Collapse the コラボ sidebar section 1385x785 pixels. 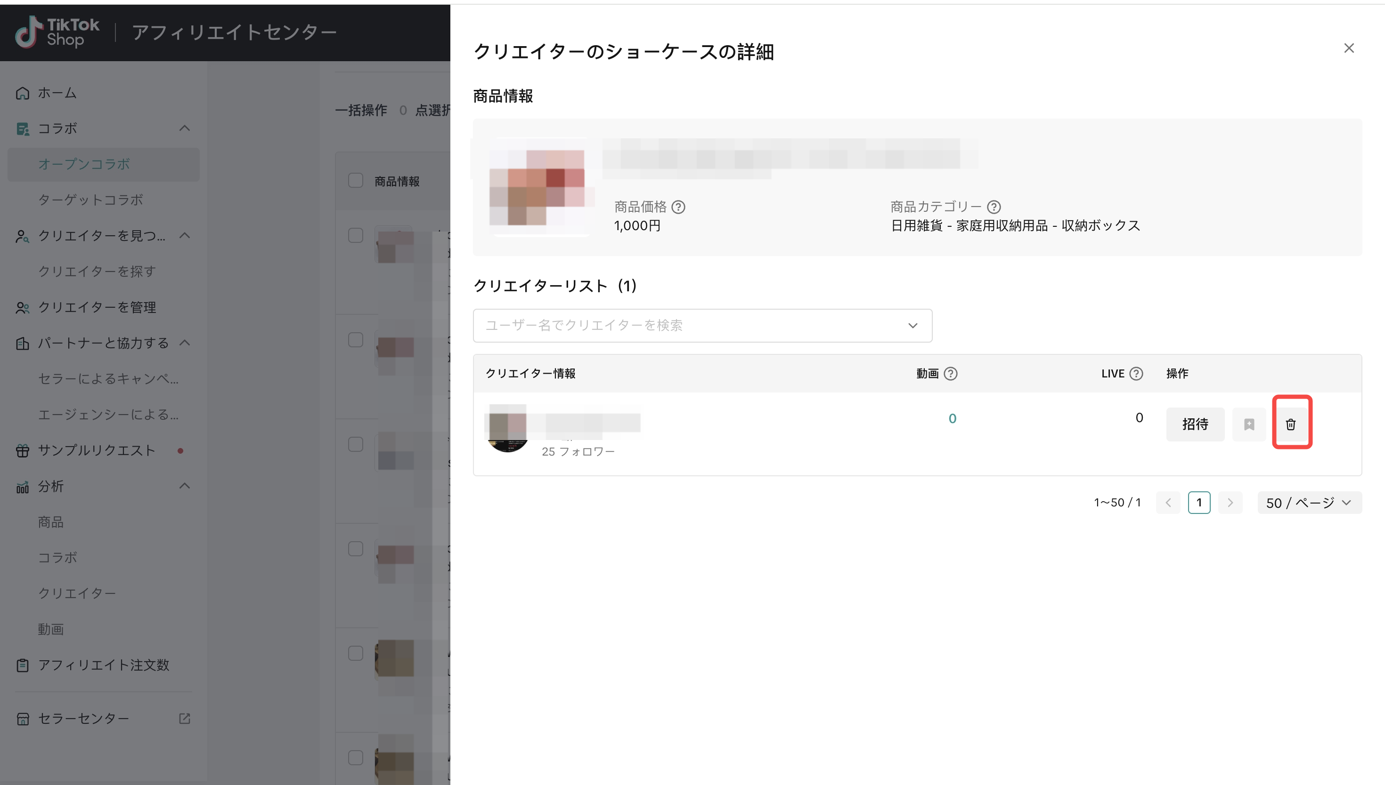point(185,128)
